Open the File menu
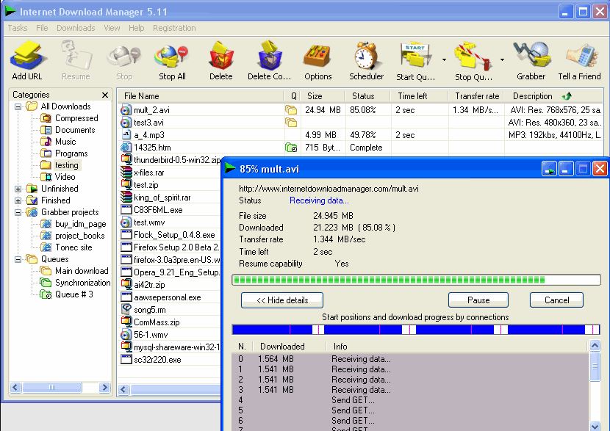The width and height of the screenshot is (610, 431). pyautogui.click(x=42, y=28)
